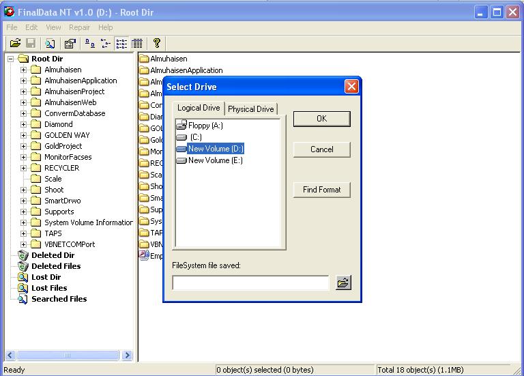Viewport: 524px width, 376px height.
Task: Click the Root Dir folder icon
Action: [23, 59]
